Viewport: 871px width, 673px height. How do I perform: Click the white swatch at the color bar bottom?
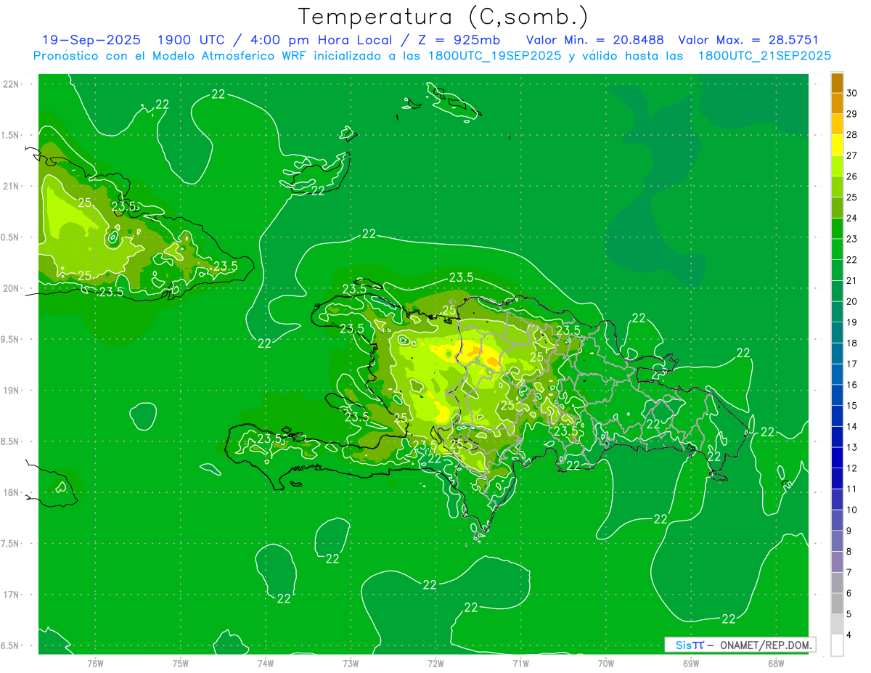point(837,645)
